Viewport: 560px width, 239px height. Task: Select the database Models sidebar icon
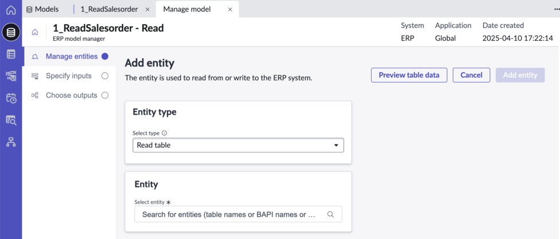click(11, 33)
